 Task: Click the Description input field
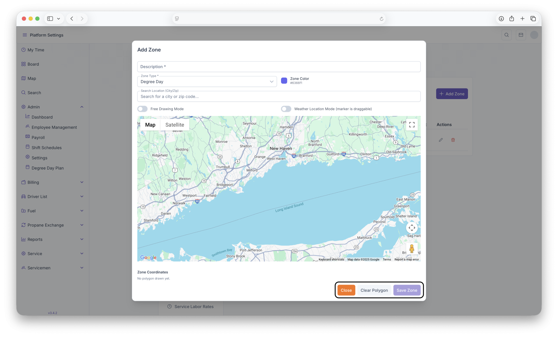pyautogui.click(x=279, y=67)
